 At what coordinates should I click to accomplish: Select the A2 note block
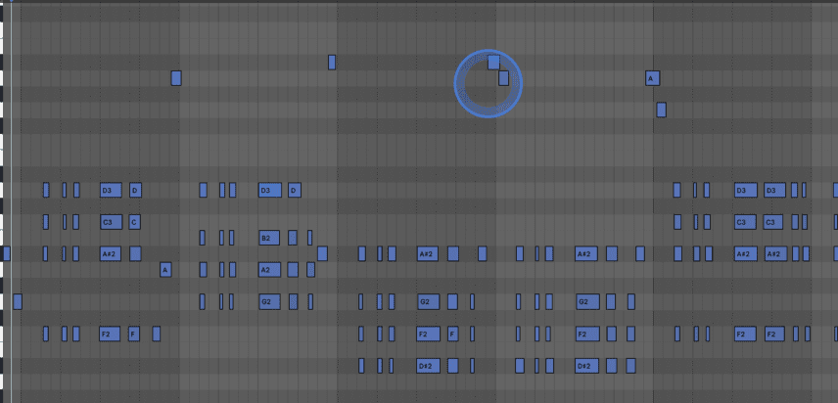click(x=269, y=270)
